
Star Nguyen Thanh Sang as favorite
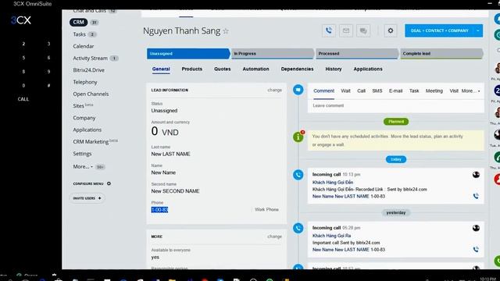(226, 31)
